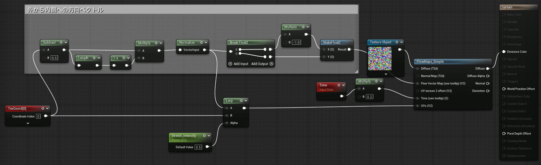Click FlowMaps_Simple's Diffuse Alpha output pin

(487, 76)
